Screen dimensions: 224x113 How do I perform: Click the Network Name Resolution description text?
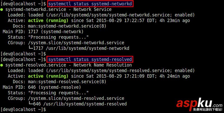click(102, 65)
